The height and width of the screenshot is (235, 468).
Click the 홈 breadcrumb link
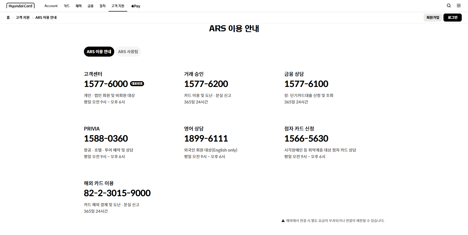coord(8,17)
